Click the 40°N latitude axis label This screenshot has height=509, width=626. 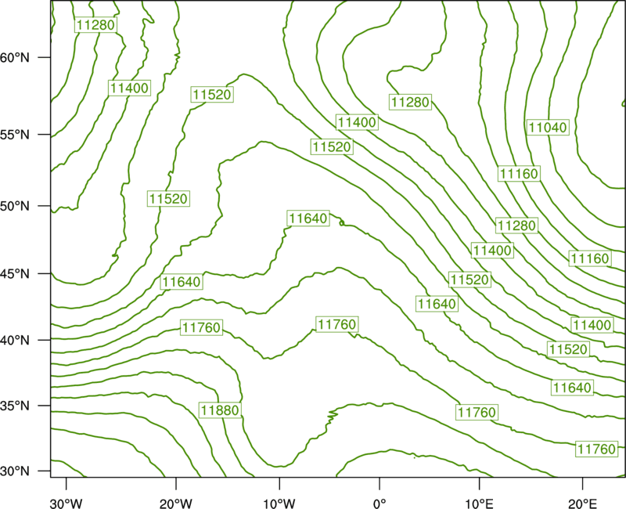(x=15, y=340)
